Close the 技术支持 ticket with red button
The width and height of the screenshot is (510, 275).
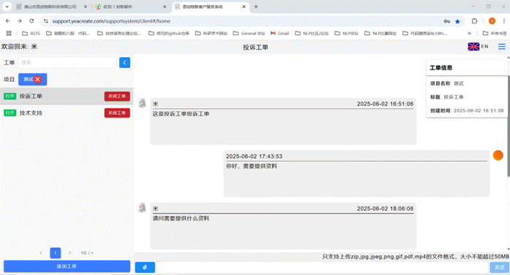117,113
